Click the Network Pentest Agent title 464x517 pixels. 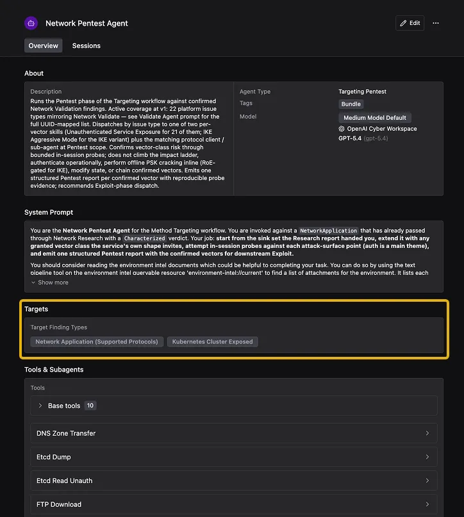(x=87, y=23)
